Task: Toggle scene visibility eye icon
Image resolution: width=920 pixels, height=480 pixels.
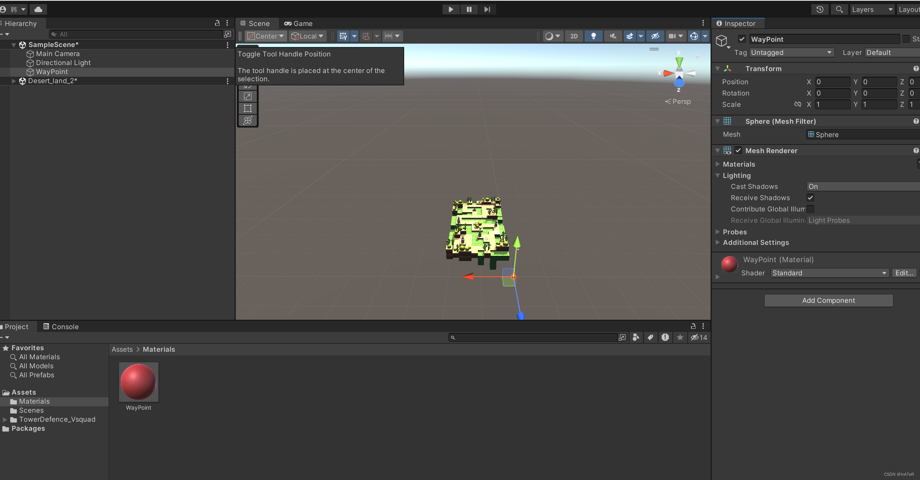Action: (x=655, y=36)
